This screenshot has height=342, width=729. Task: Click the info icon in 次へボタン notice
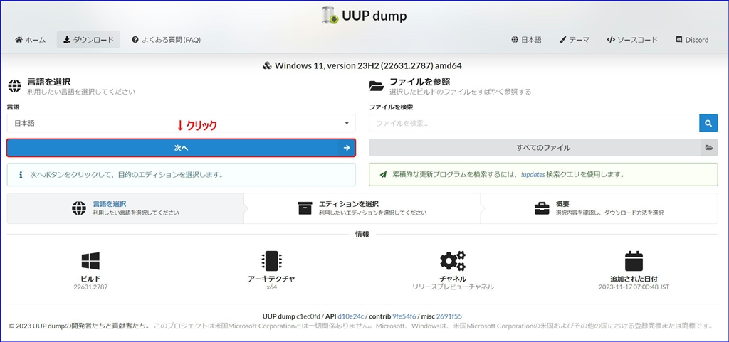(21, 175)
